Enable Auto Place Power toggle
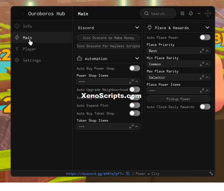The height and width of the screenshot is (191, 224). (205, 37)
